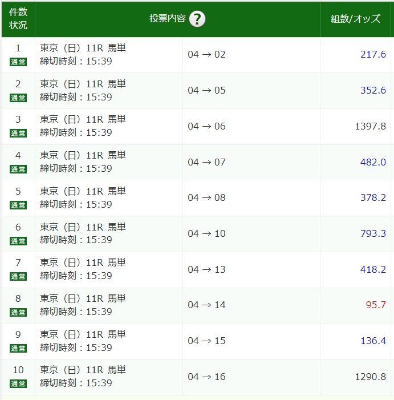This screenshot has height=400, width=394.
Task: Click the 通常 badge in row 10
Action: (18, 383)
